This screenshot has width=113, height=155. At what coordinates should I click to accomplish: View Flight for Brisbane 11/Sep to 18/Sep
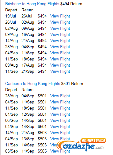(60, 59)
